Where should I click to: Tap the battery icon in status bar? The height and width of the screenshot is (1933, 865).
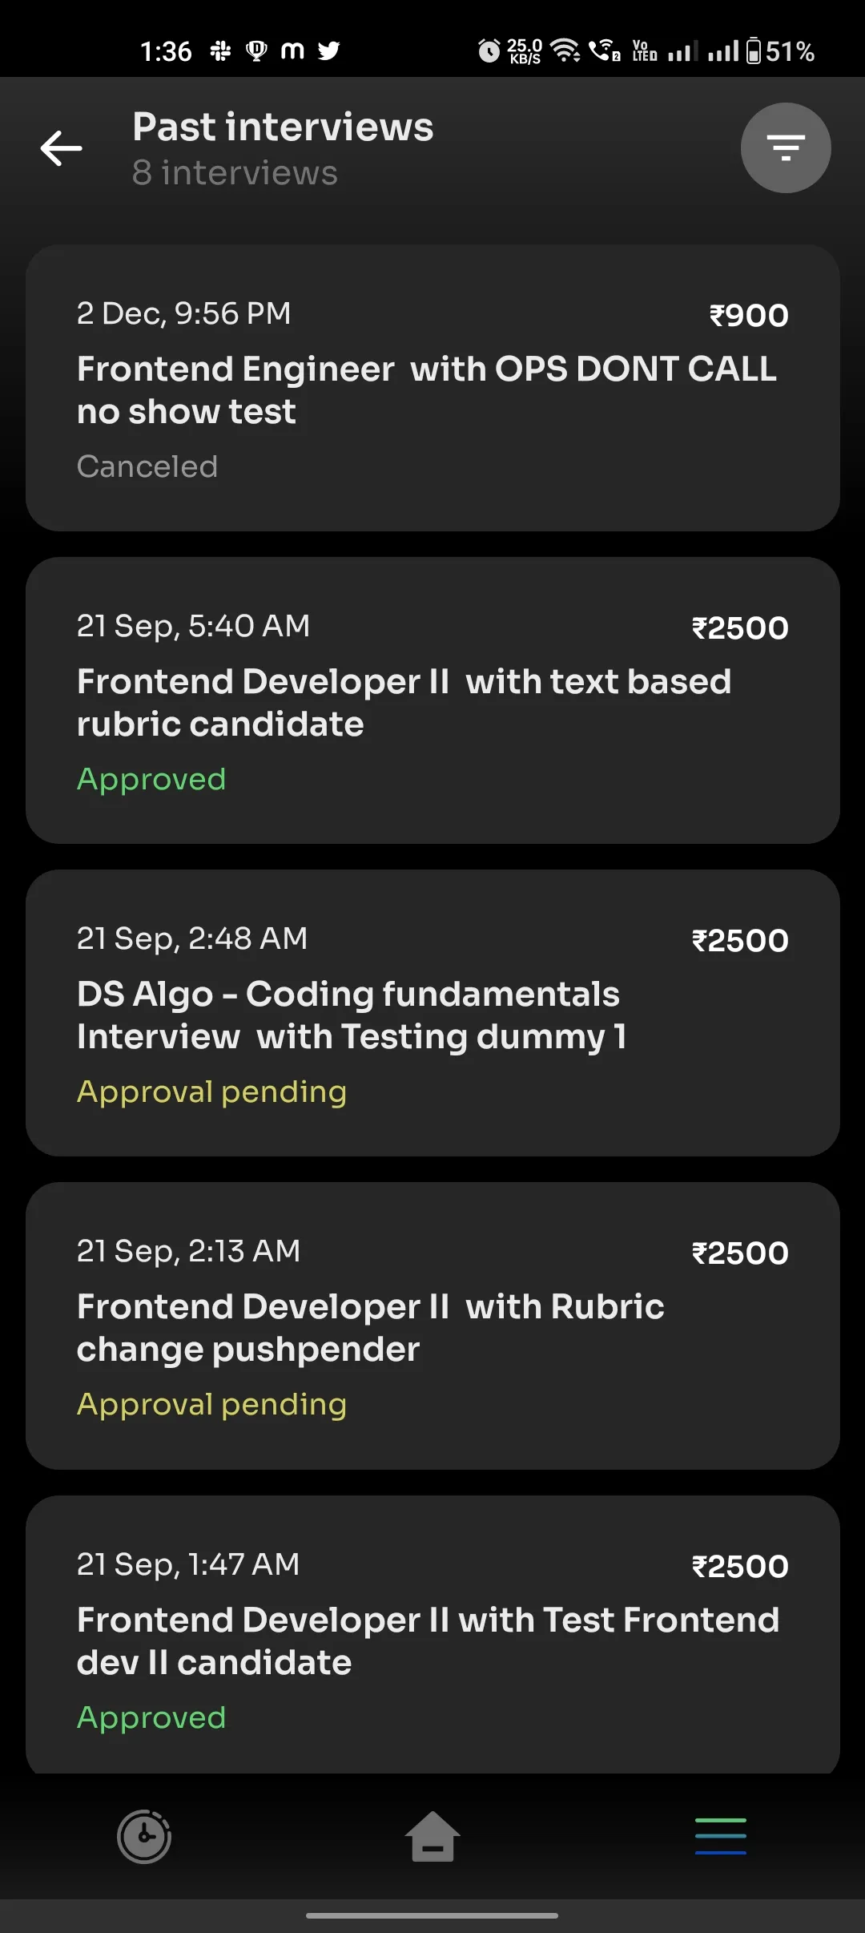[x=754, y=51]
